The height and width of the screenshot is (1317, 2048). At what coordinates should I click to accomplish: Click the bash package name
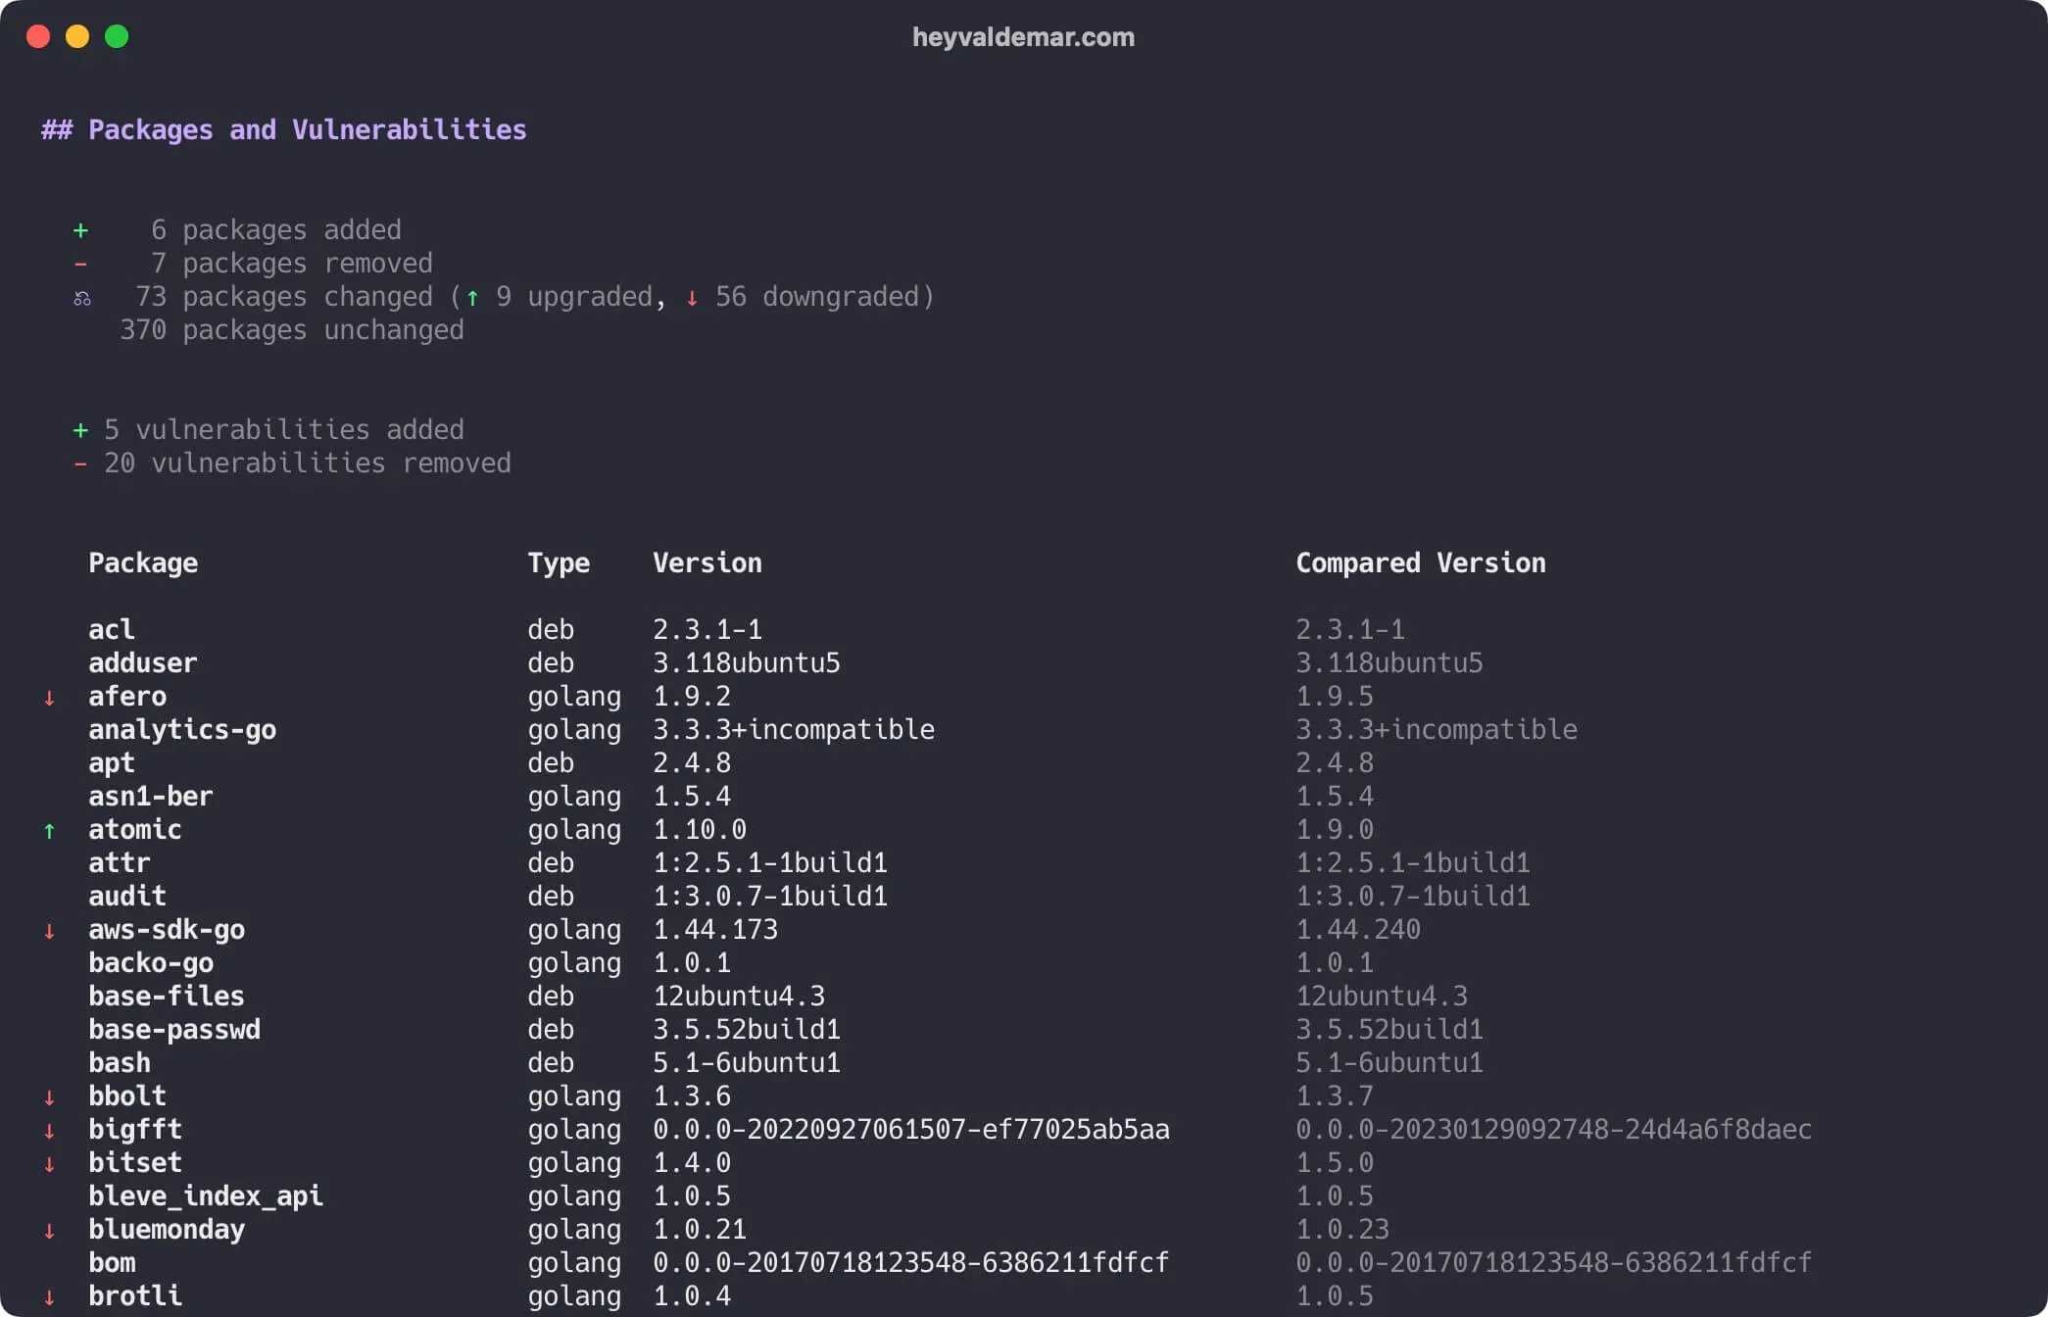(120, 1062)
